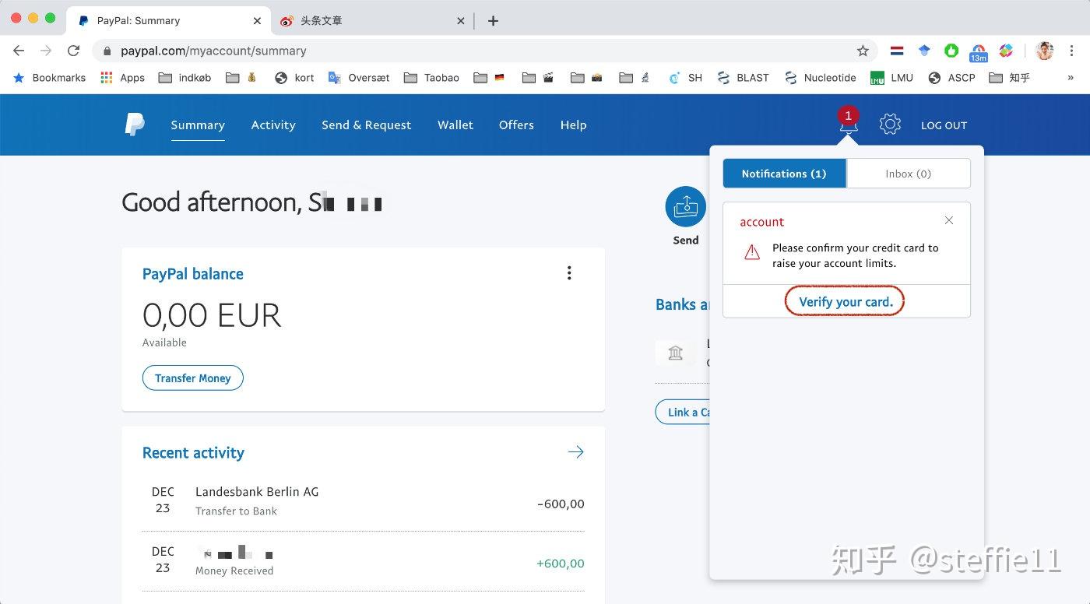Open Send & Request in navigation
This screenshot has height=604, width=1090.
click(x=366, y=125)
